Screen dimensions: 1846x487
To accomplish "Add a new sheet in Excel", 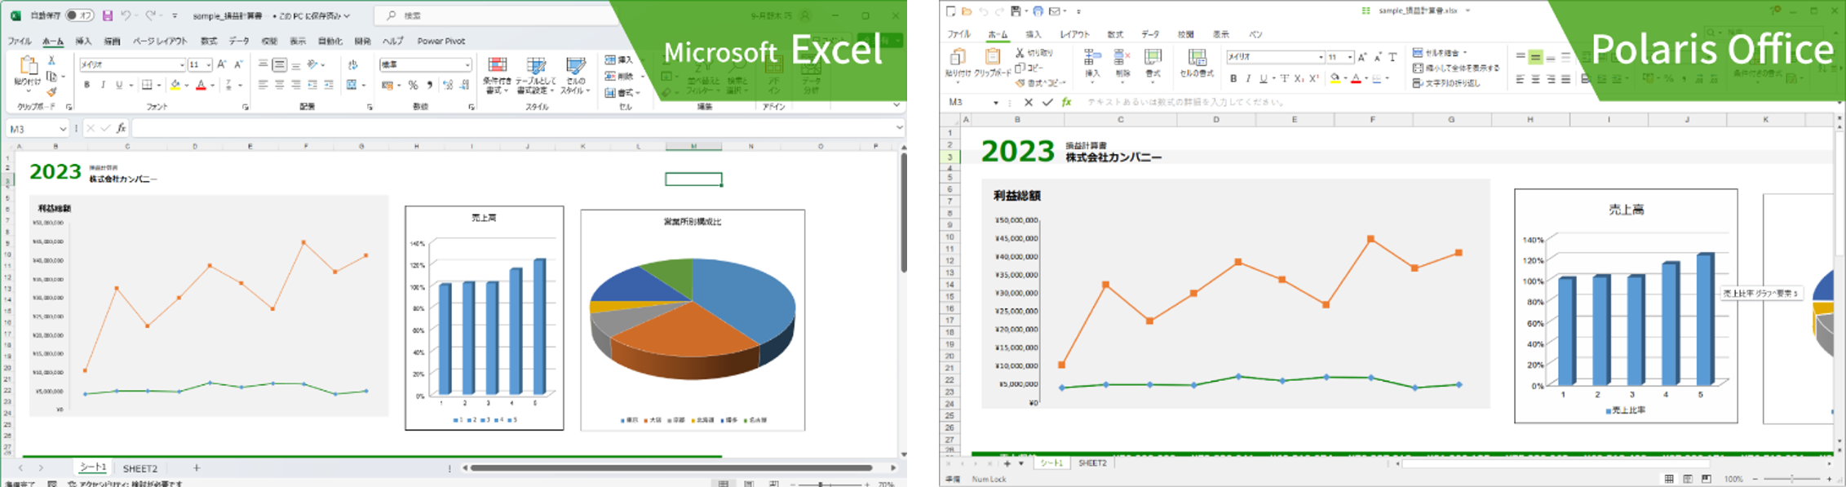I will coord(197,468).
